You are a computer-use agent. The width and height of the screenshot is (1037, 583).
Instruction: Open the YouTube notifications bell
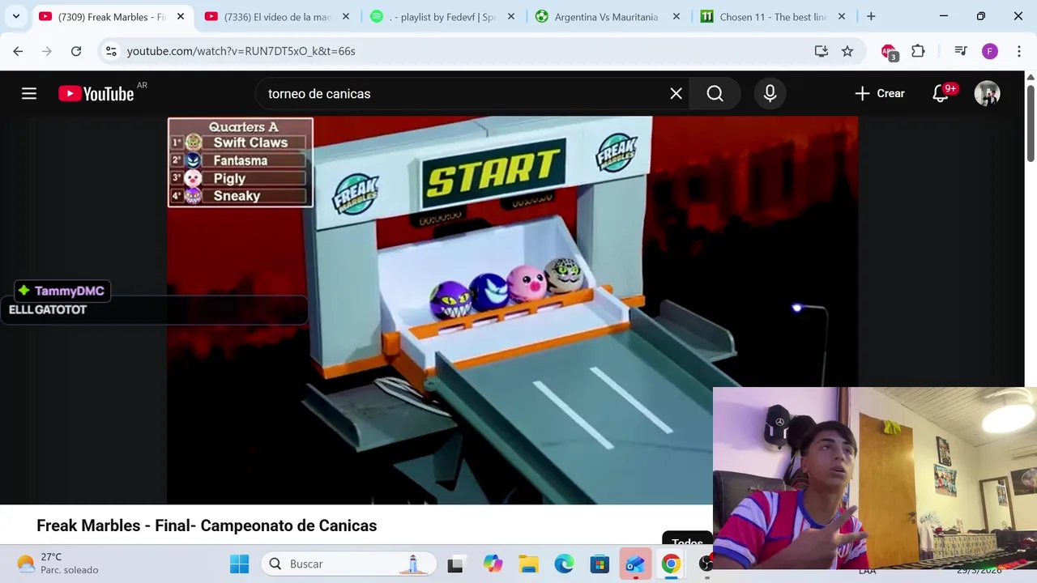click(941, 94)
